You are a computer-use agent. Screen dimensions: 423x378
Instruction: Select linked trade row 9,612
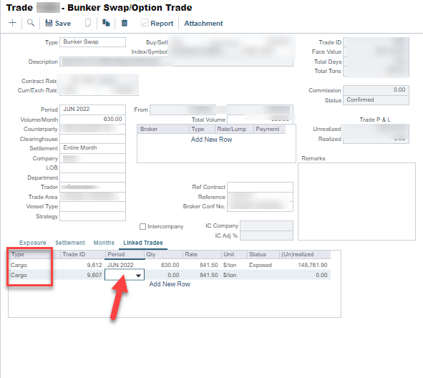pyautogui.click(x=170, y=265)
